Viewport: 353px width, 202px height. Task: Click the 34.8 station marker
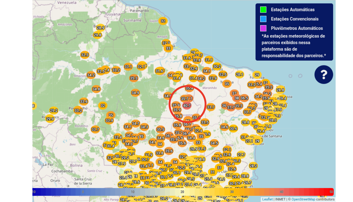click(96, 89)
